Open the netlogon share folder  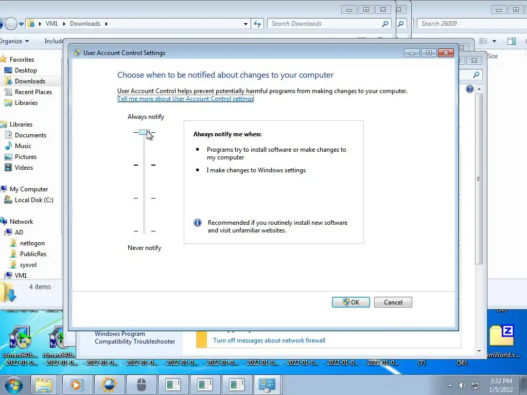(x=32, y=243)
